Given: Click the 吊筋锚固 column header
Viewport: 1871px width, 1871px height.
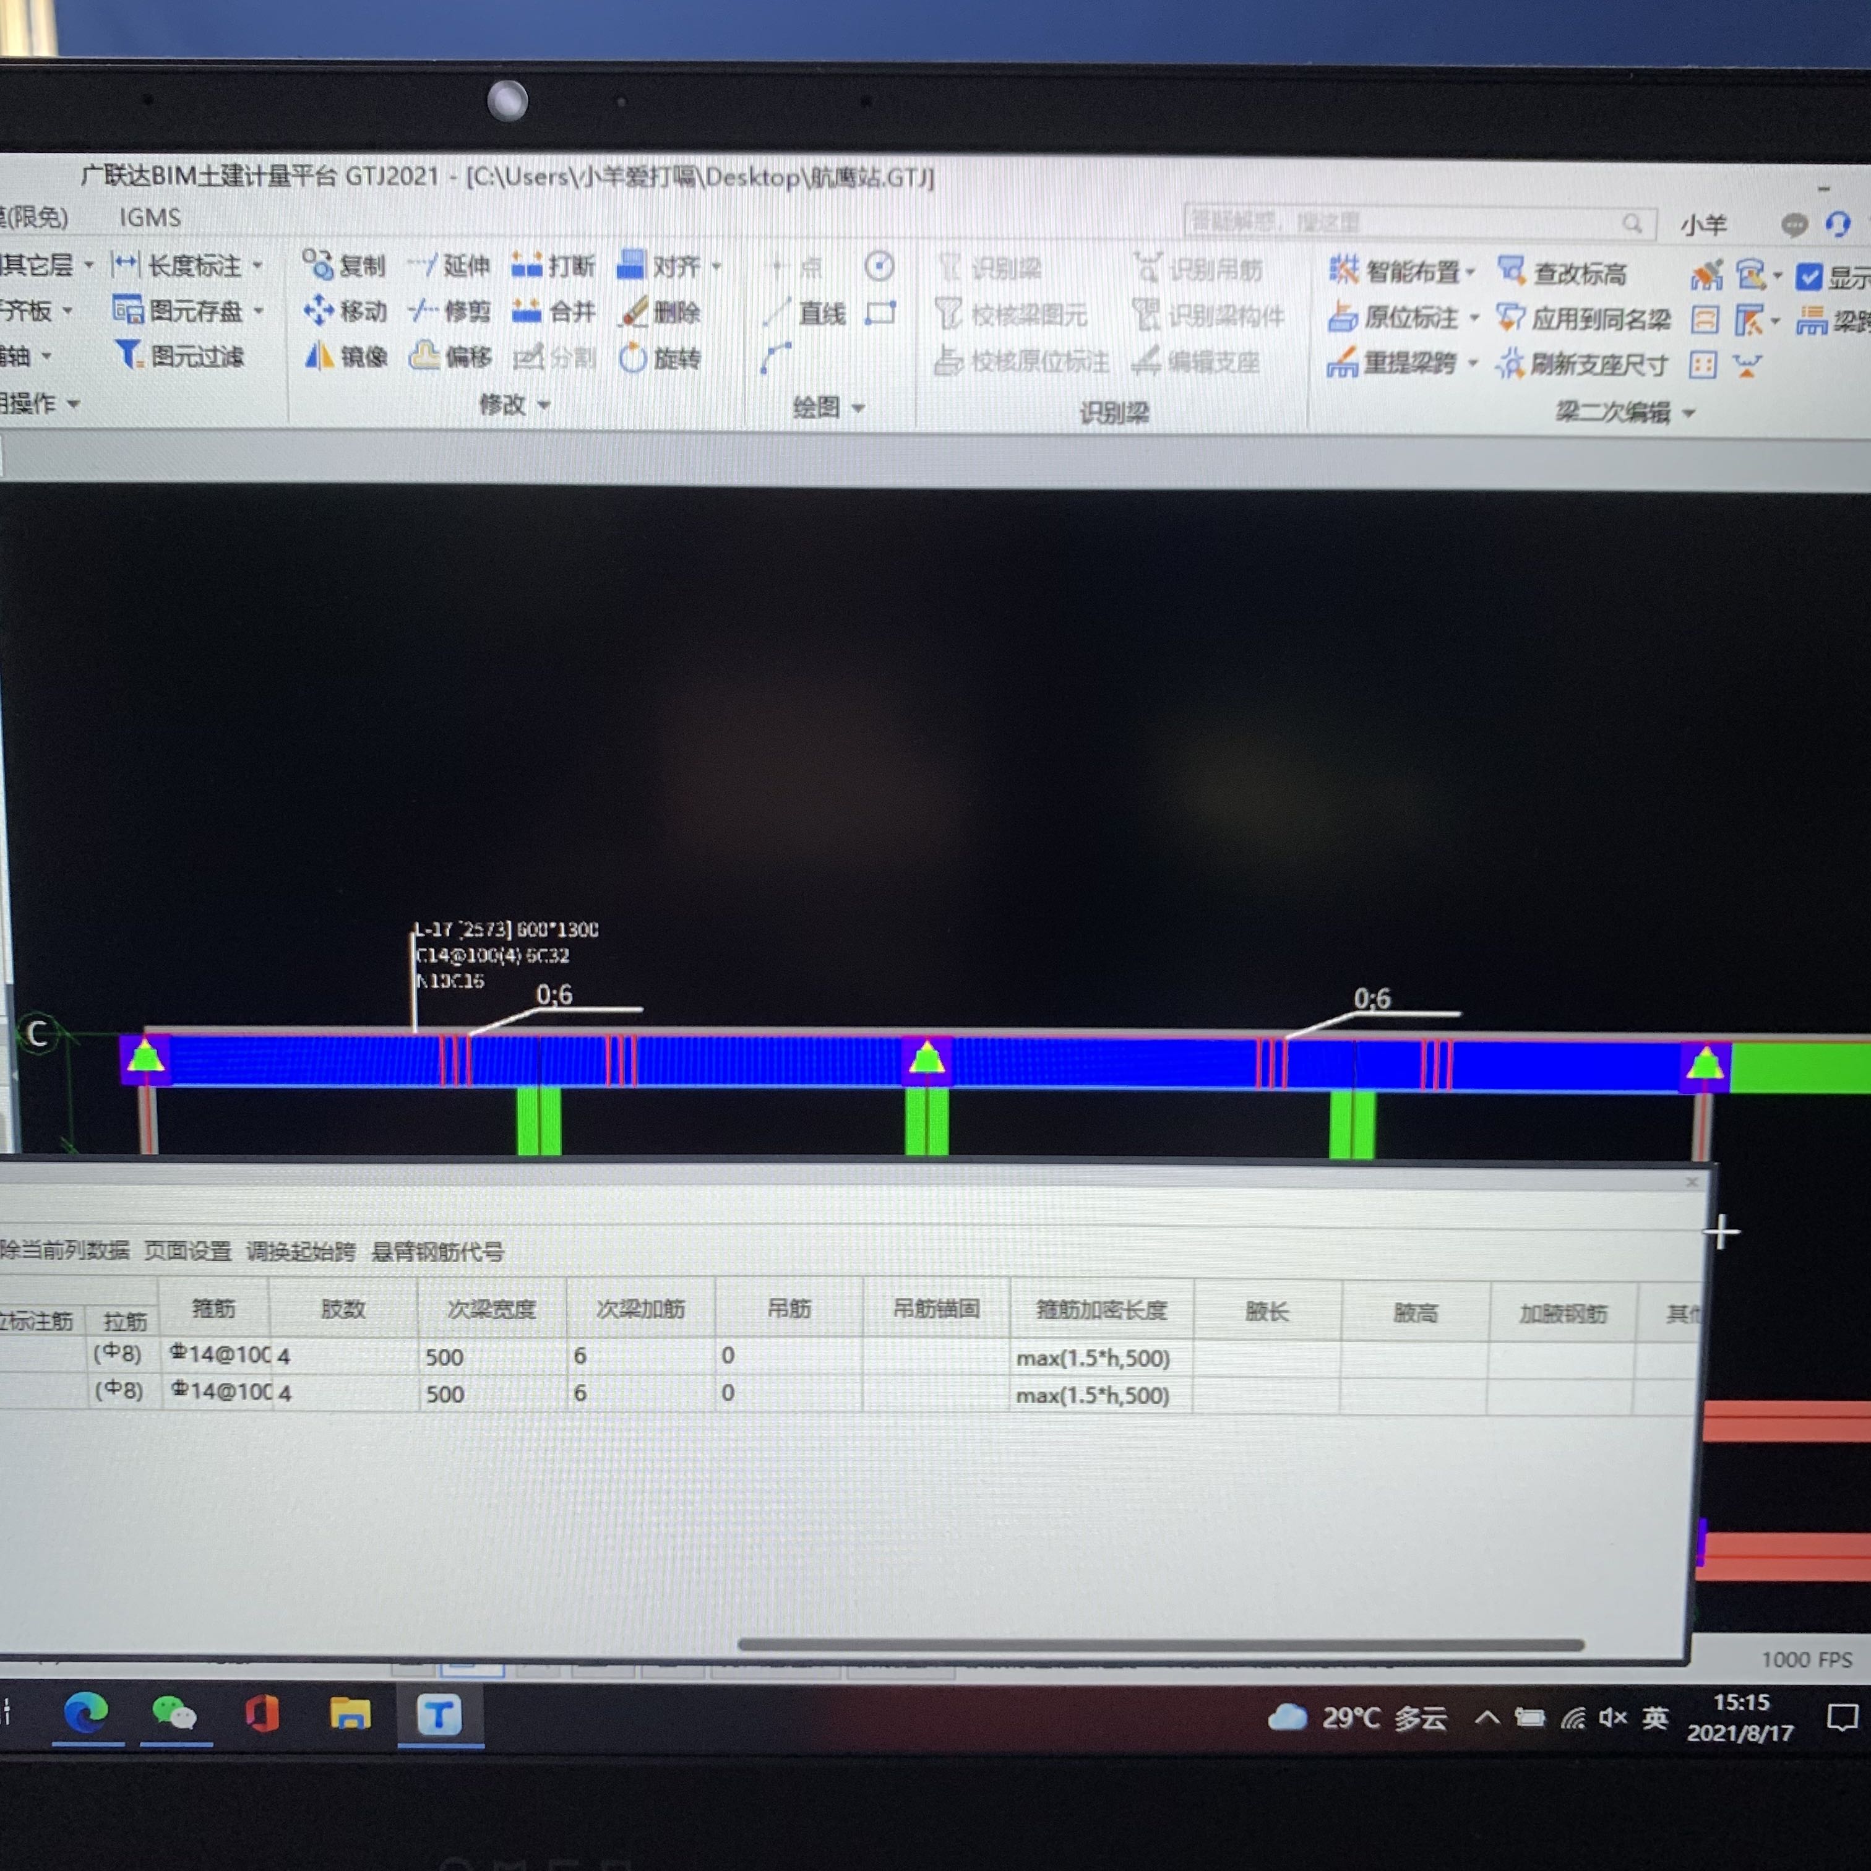Looking at the screenshot, I should pyautogui.click(x=935, y=1309).
